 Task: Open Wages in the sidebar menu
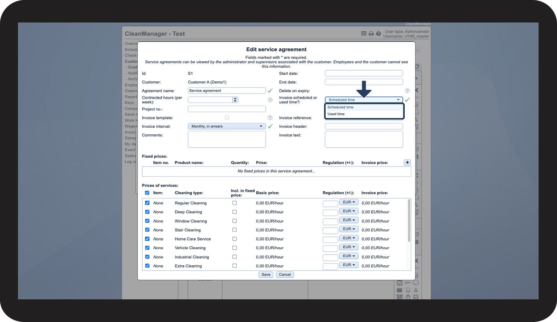(131, 126)
